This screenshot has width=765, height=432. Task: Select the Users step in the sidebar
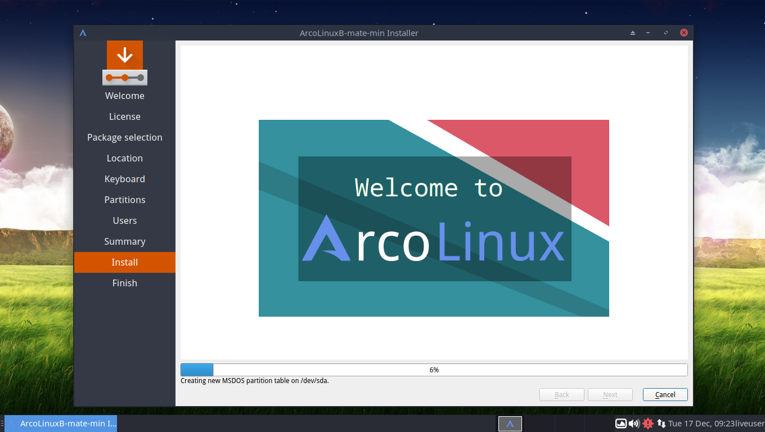pos(125,220)
